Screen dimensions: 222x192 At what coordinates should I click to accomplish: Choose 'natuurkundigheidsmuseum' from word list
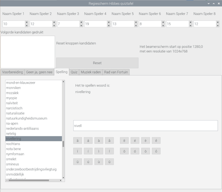[26, 118]
